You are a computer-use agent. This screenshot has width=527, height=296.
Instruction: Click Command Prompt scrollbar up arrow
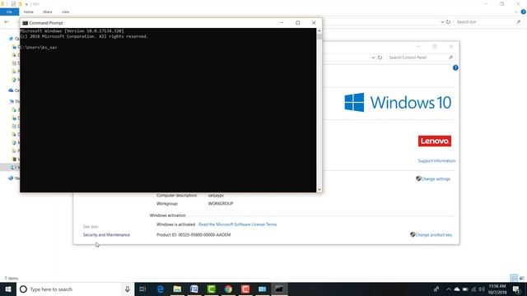(319, 30)
